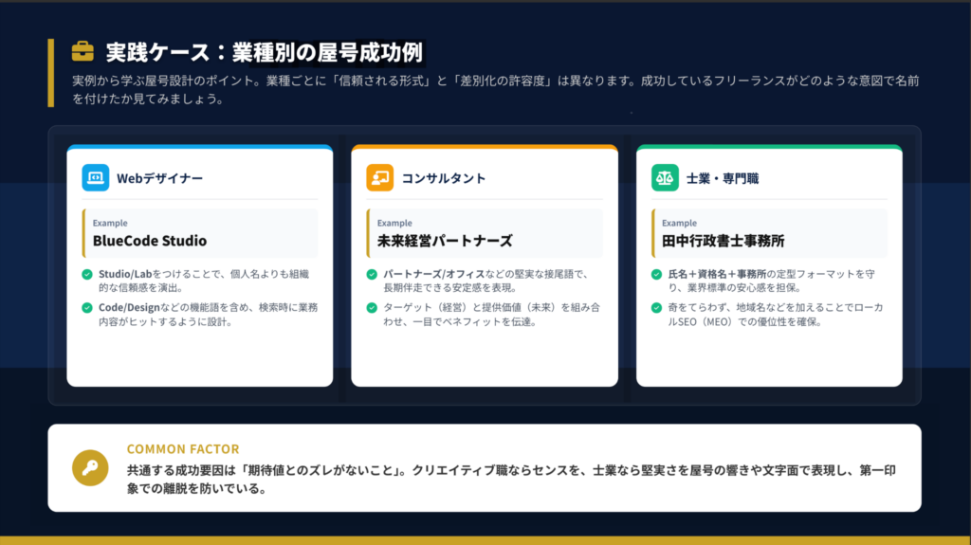Click the blue monitor icon for Webデザイナー
971x545 pixels.
96,177
